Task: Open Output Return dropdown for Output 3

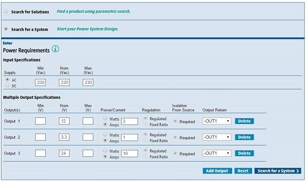Action: click(217, 153)
